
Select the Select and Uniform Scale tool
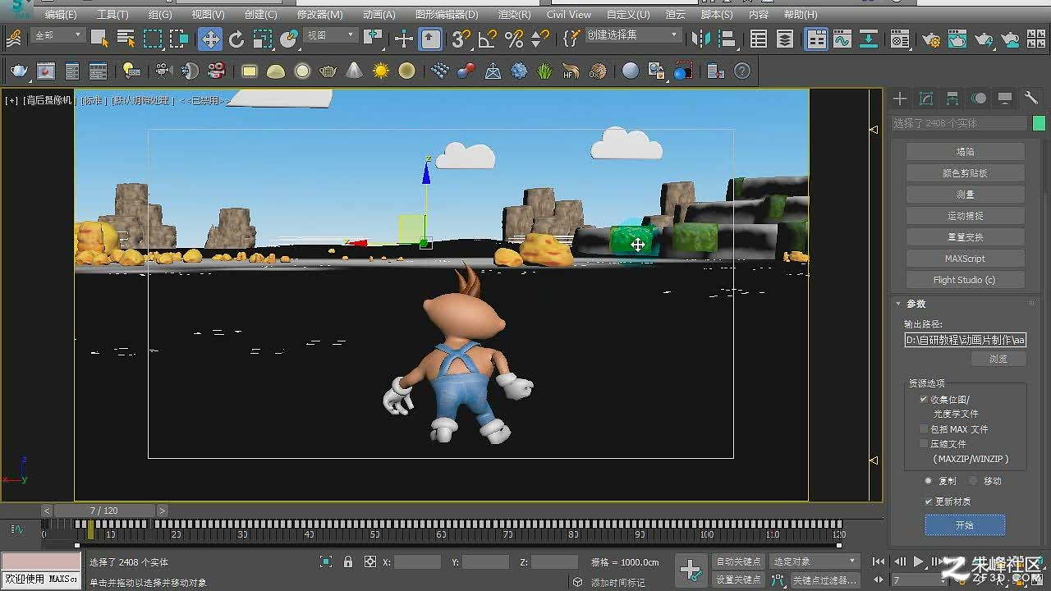(263, 39)
